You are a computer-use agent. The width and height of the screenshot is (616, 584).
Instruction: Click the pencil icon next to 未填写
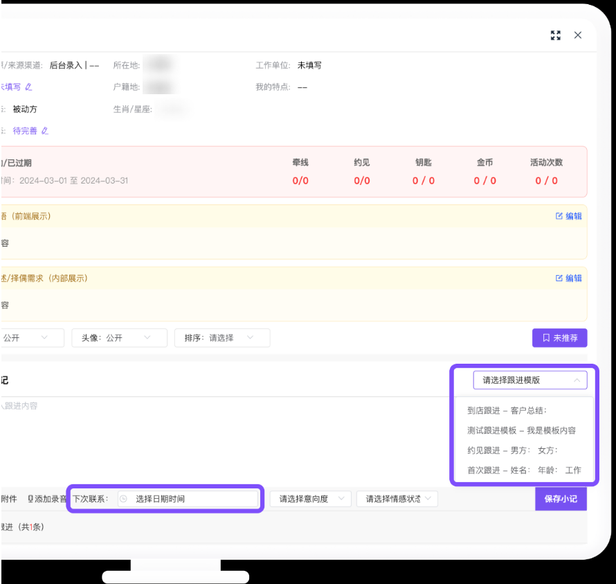pyautogui.click(x=28, y=87)
